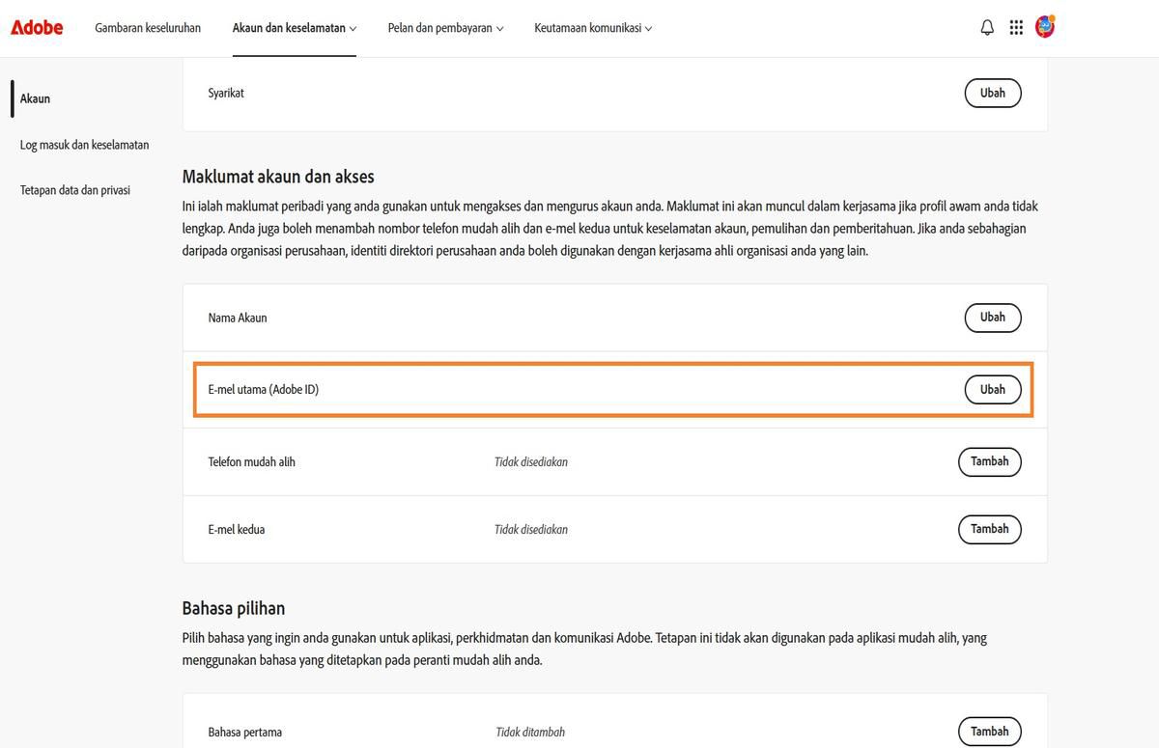The width and height of the screenshot is (1159, 748).
Task: Open Tetapan data dan privasi
Action: click(74, 189)
